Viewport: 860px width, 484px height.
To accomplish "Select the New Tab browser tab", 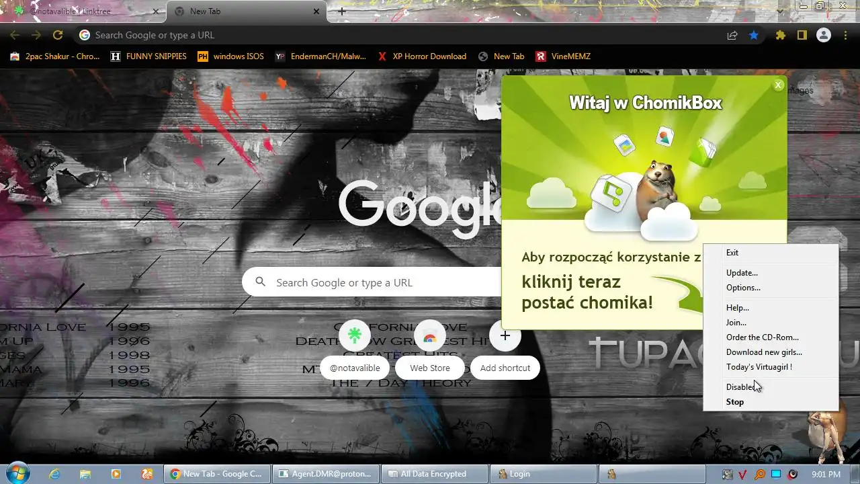I will coord(246,11).
